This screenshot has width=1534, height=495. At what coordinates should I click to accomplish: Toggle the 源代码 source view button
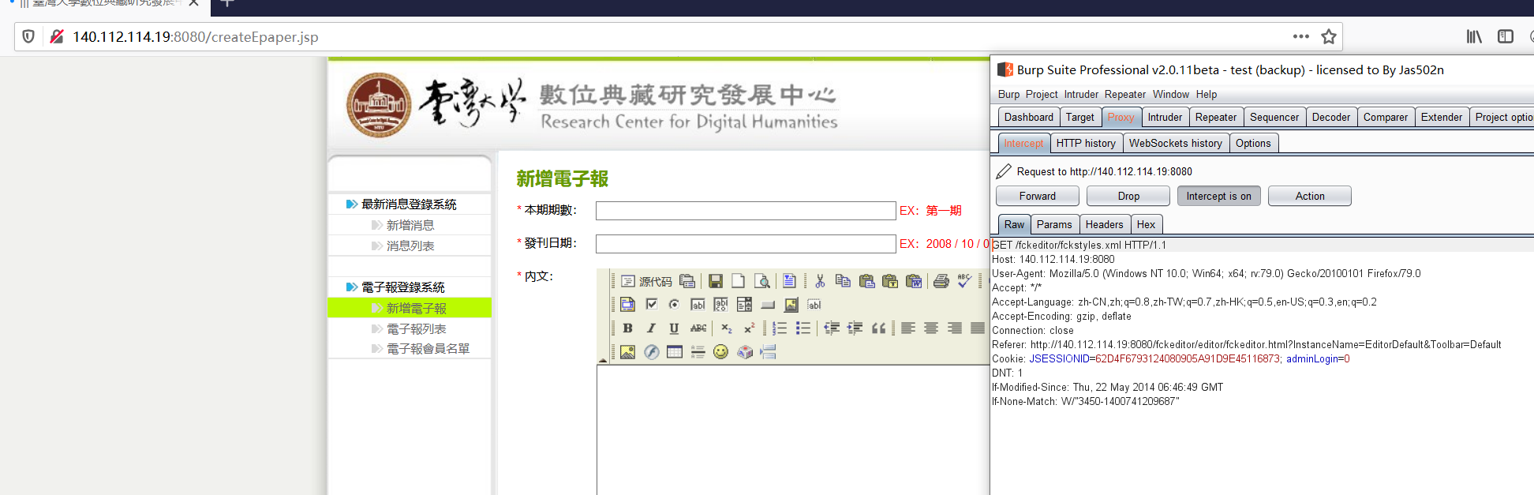tap(646, 281)
